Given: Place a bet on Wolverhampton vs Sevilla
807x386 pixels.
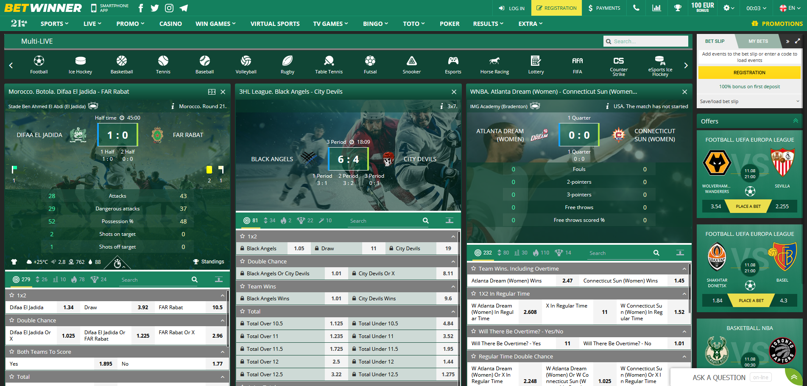Looking at the screenshot, I should [x=748, y=206].
